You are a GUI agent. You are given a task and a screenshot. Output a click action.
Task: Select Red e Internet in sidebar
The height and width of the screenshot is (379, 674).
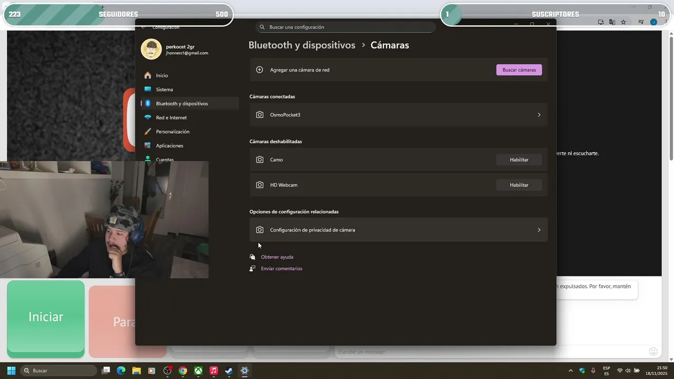[x=190, y=117]
